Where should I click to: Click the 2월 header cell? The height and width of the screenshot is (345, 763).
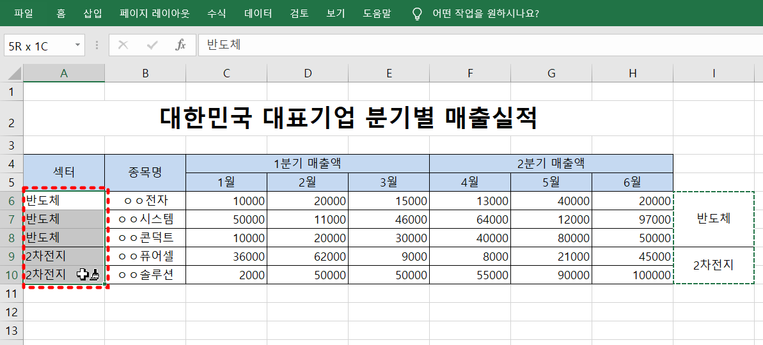tap(308, 182)
